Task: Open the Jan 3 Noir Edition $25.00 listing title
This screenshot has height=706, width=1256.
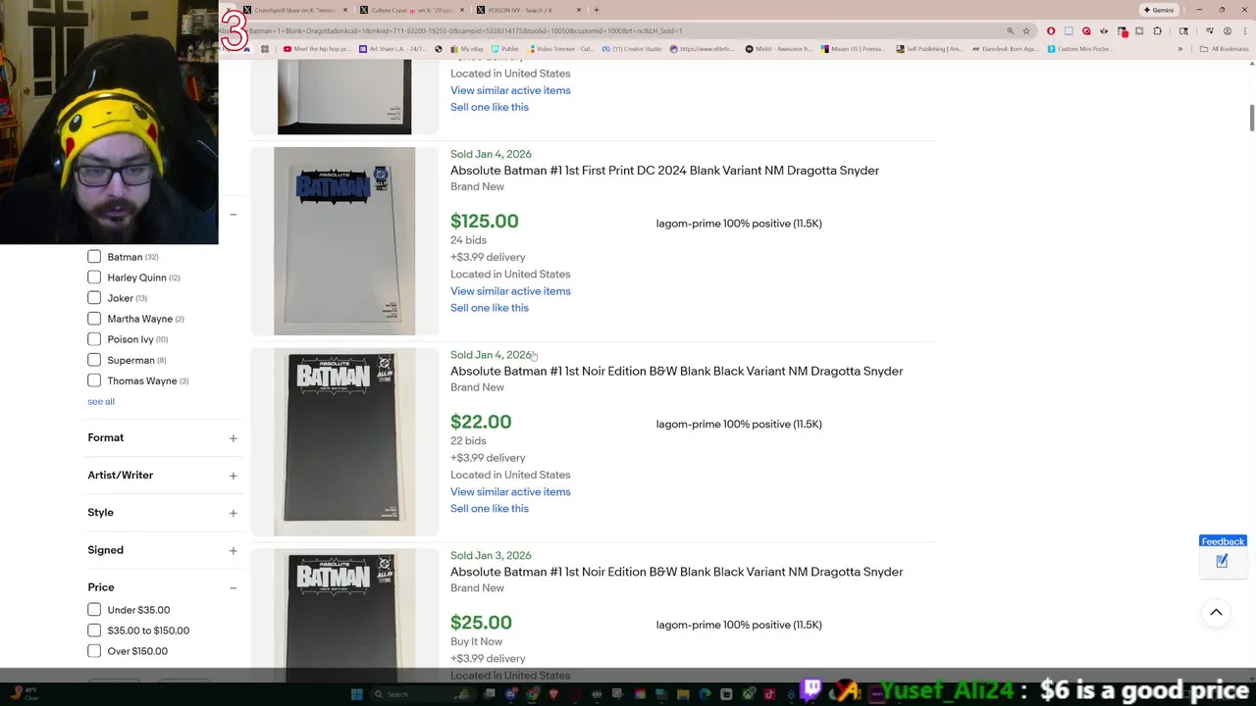Action: (676, 572)
